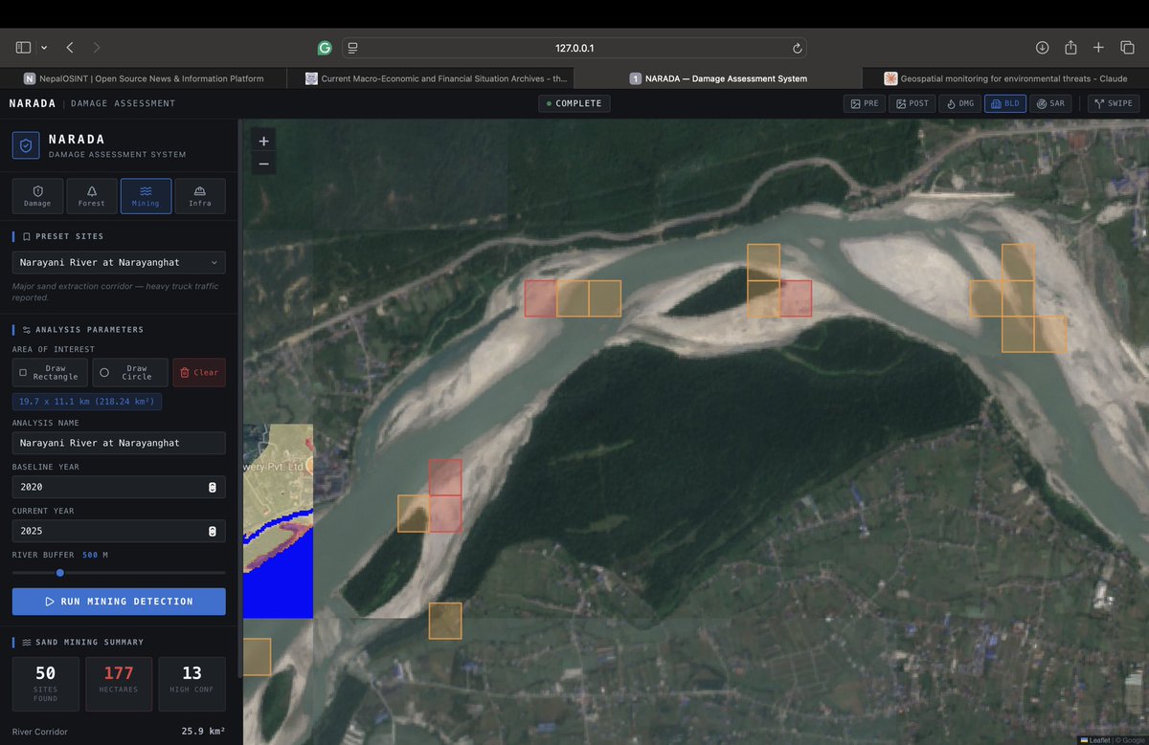Click the 177 Hectares card

click(119, 684)
